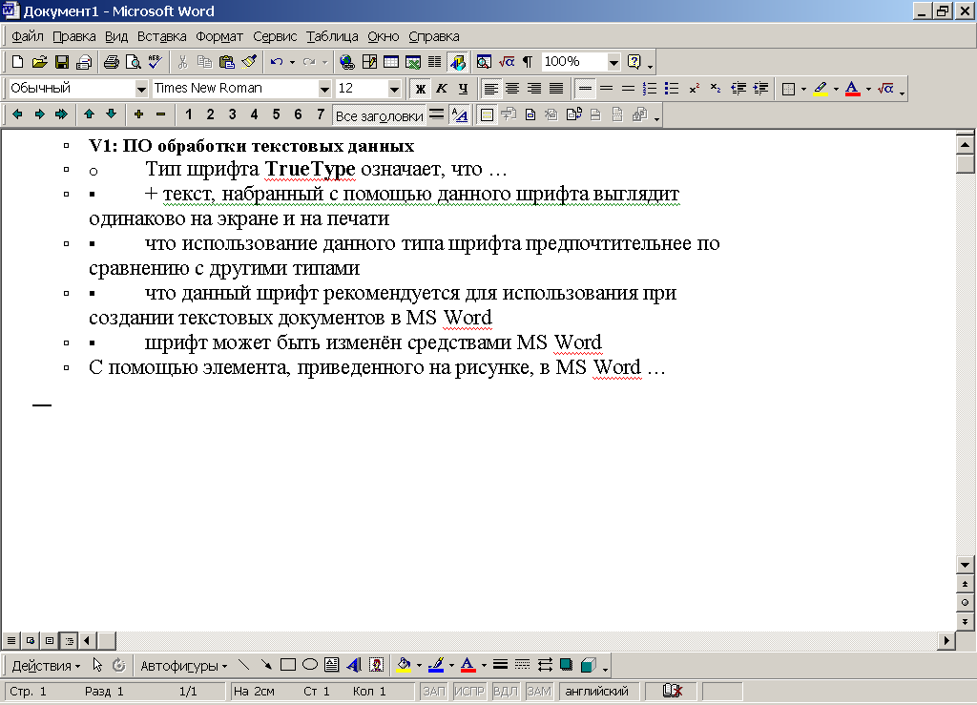
Task: Open the Файл menu
Action: coord(28,37)
